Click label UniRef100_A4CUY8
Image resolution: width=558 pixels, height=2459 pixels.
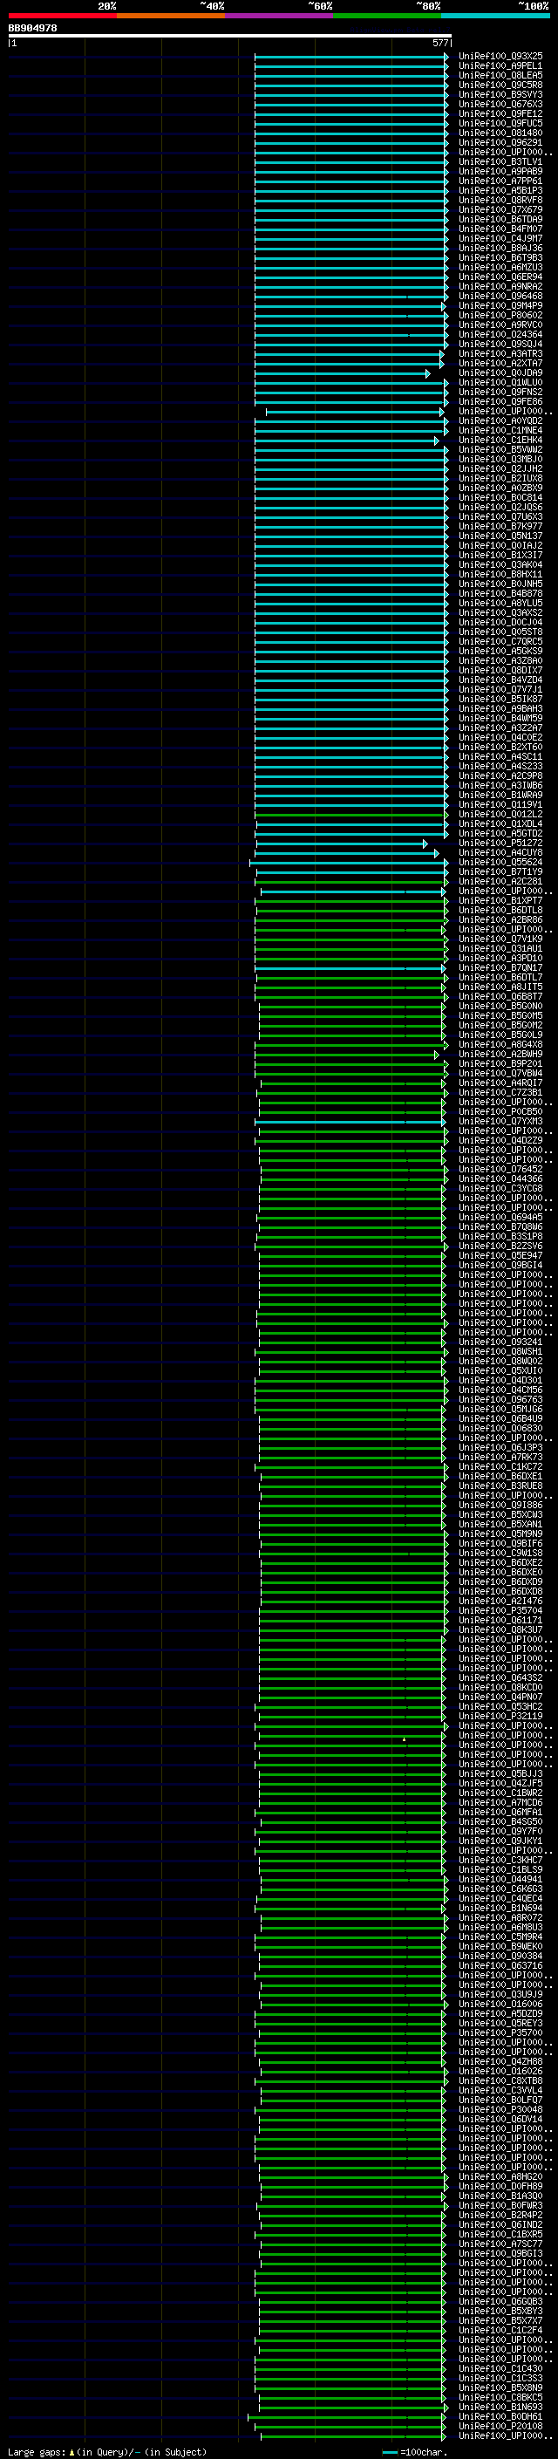click(x=500, y=853)
